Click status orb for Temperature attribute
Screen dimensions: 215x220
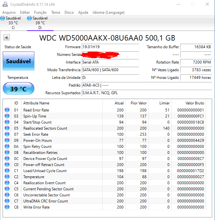7,177
